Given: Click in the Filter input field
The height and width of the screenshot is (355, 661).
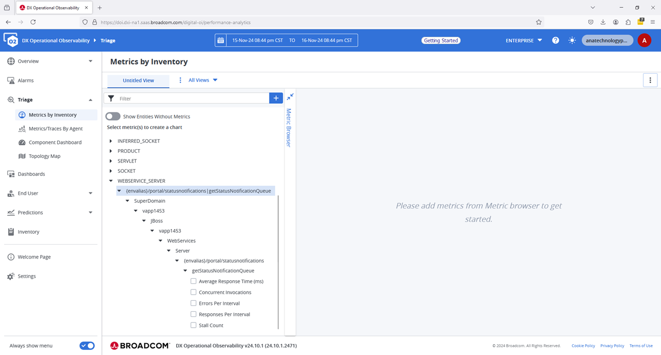Looking at the screenshot, I should 191,98.
